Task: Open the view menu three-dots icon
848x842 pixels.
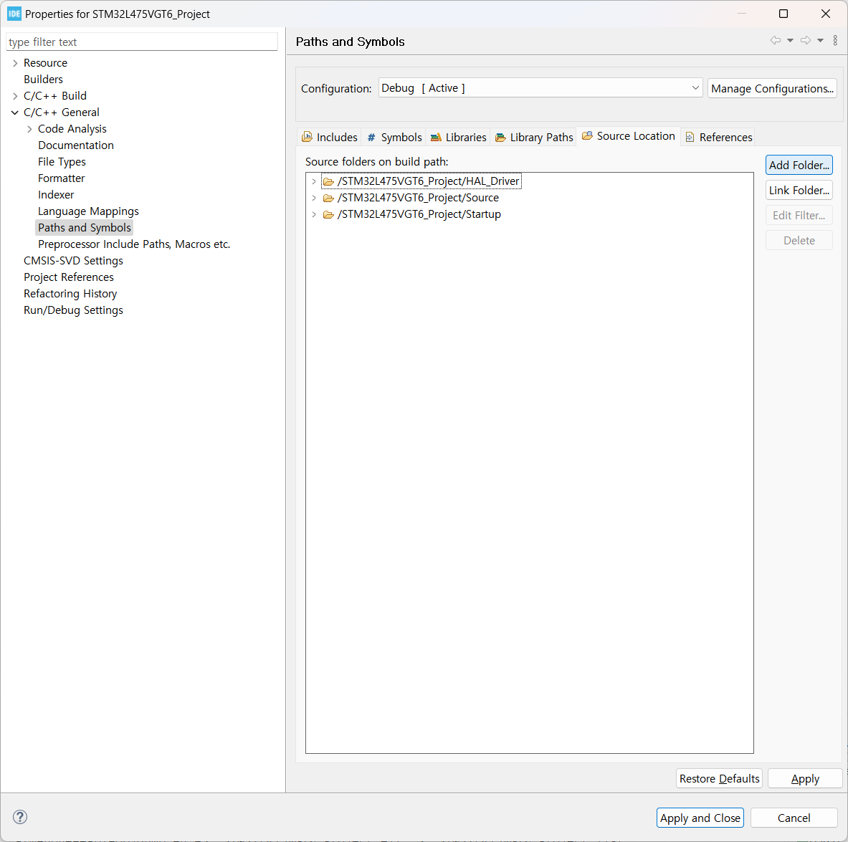Action: (x=835, y=41)
